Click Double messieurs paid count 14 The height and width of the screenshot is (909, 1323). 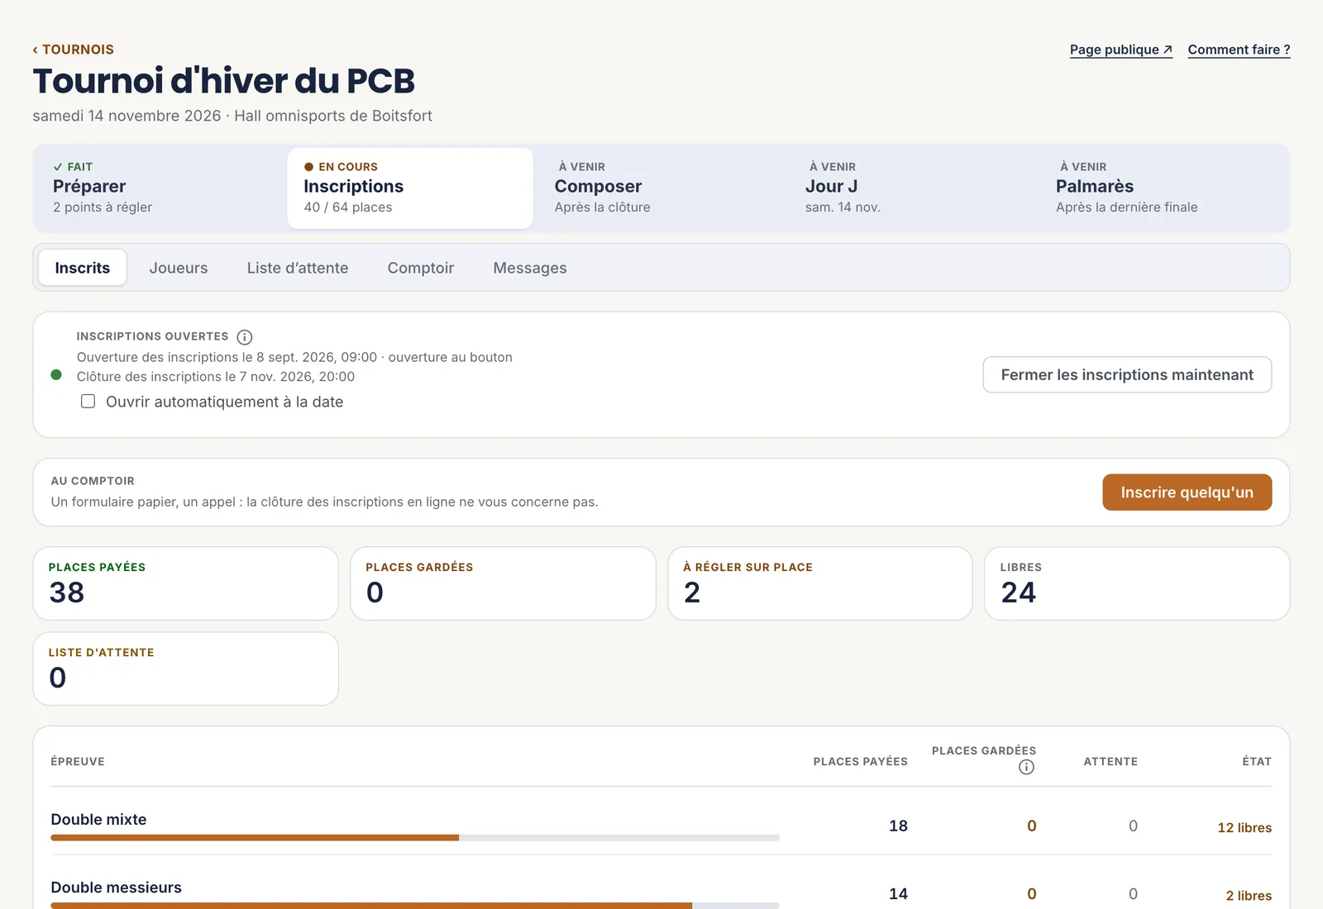pos(898,894)
